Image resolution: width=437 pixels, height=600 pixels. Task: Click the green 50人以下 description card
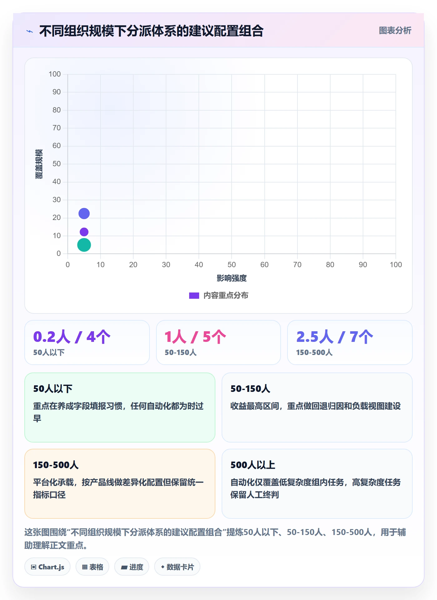[120, 407]
